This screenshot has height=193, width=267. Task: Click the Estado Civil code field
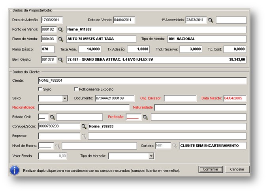click(x=43, y=117)
